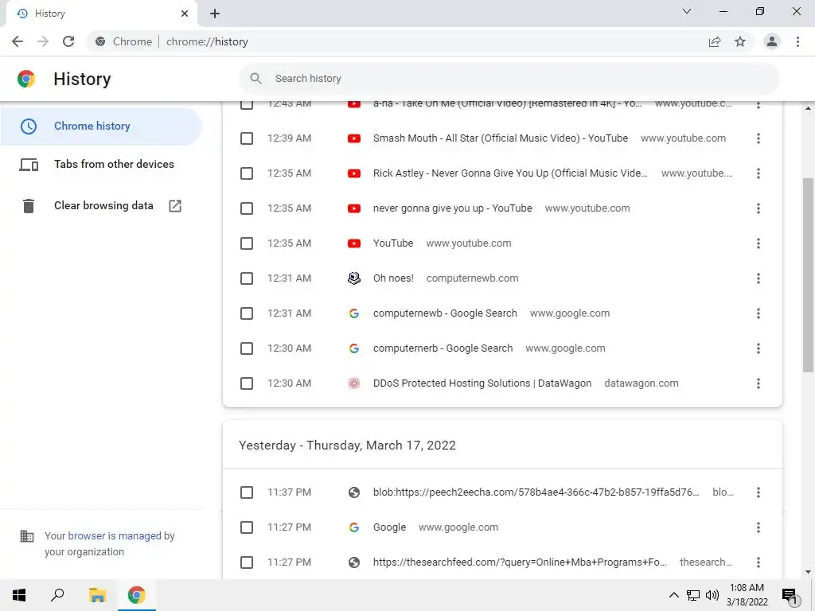This screenshot has height=611, width=815.
Task: Check the Smash Mouth - All Star entry
Action: tap(247, 138)
